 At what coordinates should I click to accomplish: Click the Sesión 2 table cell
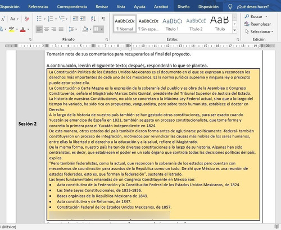pyautogui.click(x=30, y=124)
